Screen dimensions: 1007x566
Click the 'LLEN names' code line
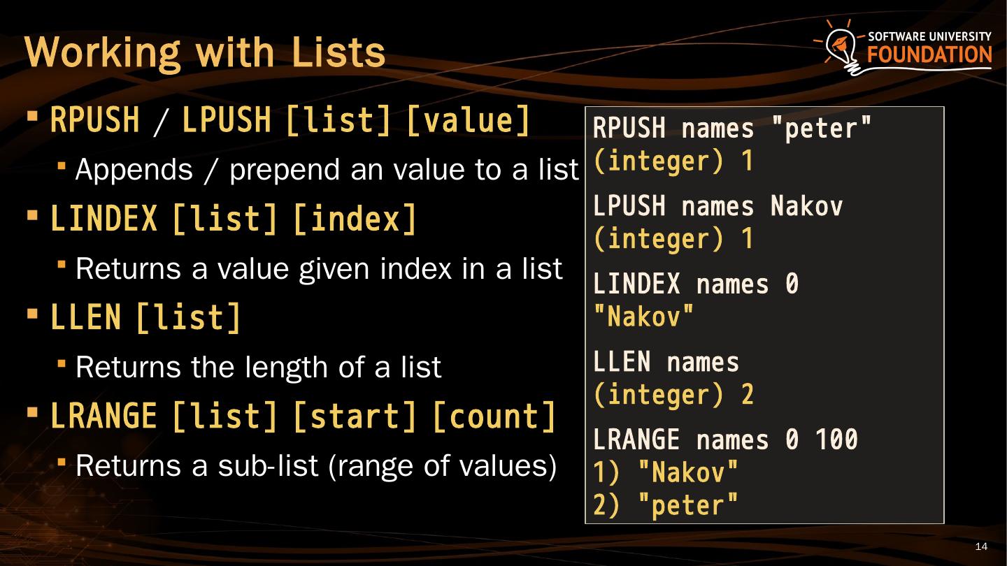(x=666, y=362)
